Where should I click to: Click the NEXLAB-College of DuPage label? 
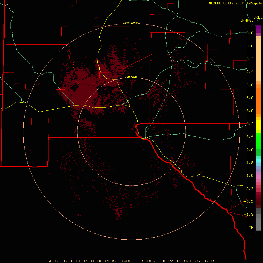pyautogui.click(x=235, y=3)
